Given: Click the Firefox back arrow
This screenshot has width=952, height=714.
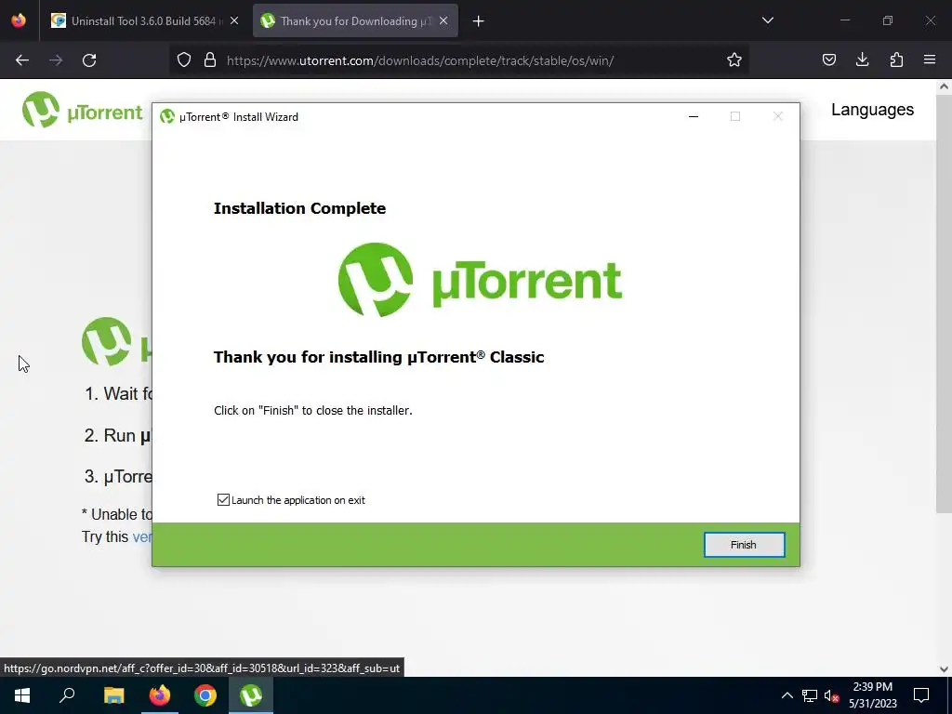Looking at the screenshot, I should tap(22, 60).
